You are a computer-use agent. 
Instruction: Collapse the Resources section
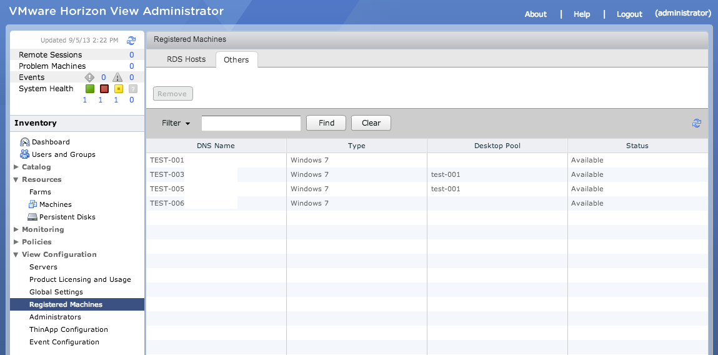[16, 179]
